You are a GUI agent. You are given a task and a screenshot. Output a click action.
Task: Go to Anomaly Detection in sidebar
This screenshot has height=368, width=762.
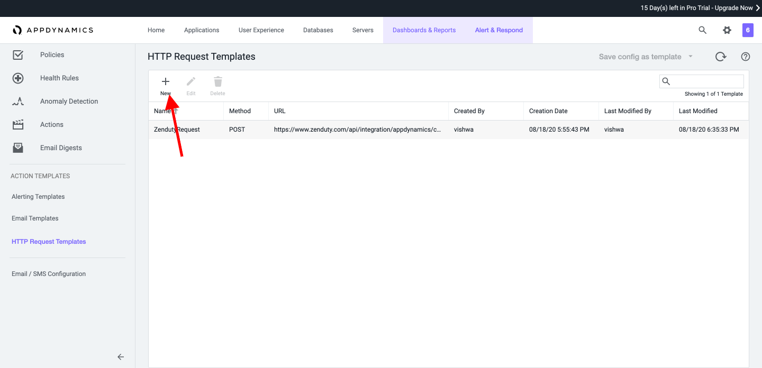pos(69,101)
